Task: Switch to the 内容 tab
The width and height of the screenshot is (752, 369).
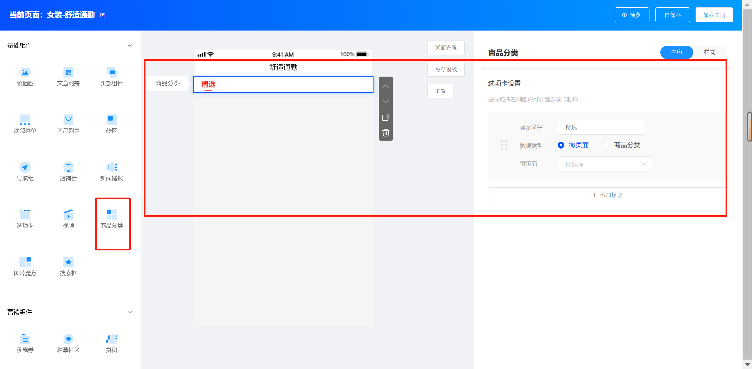Action: click(x=676, y=52)
